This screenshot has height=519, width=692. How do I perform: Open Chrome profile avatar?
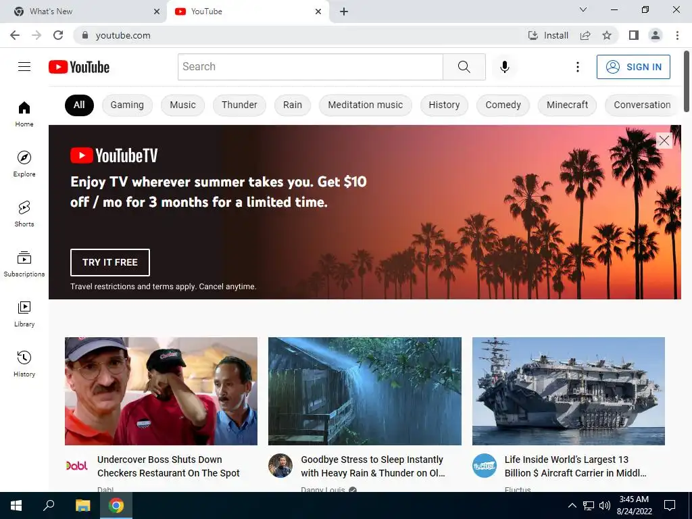coord(656,35)
